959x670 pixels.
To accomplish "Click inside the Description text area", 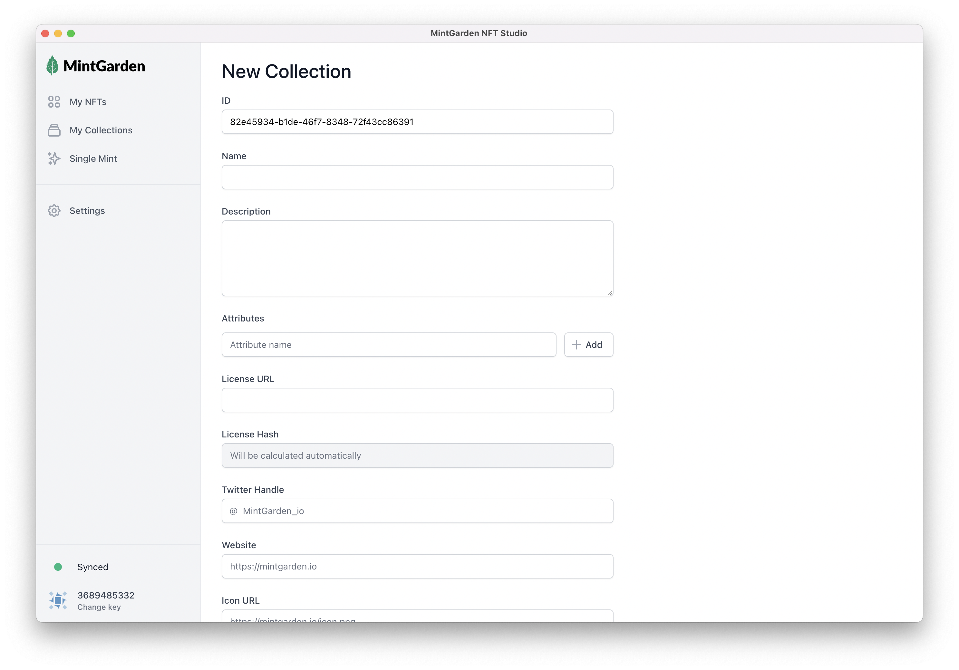I will pyautogui.click(x=417, y=258).
